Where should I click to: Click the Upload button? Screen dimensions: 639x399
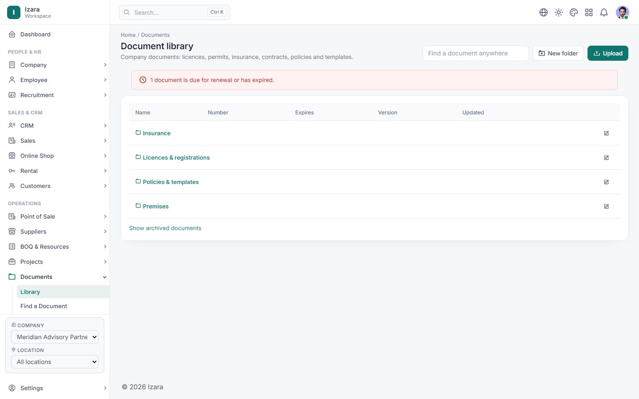(x=608, y=53)
